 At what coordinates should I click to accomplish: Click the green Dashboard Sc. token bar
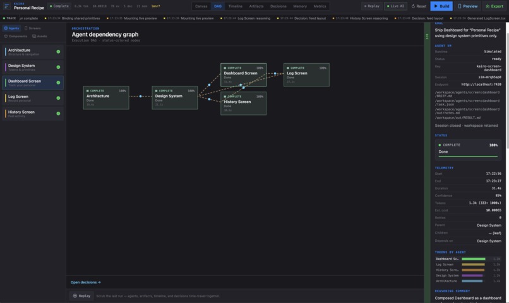point(473,259)
